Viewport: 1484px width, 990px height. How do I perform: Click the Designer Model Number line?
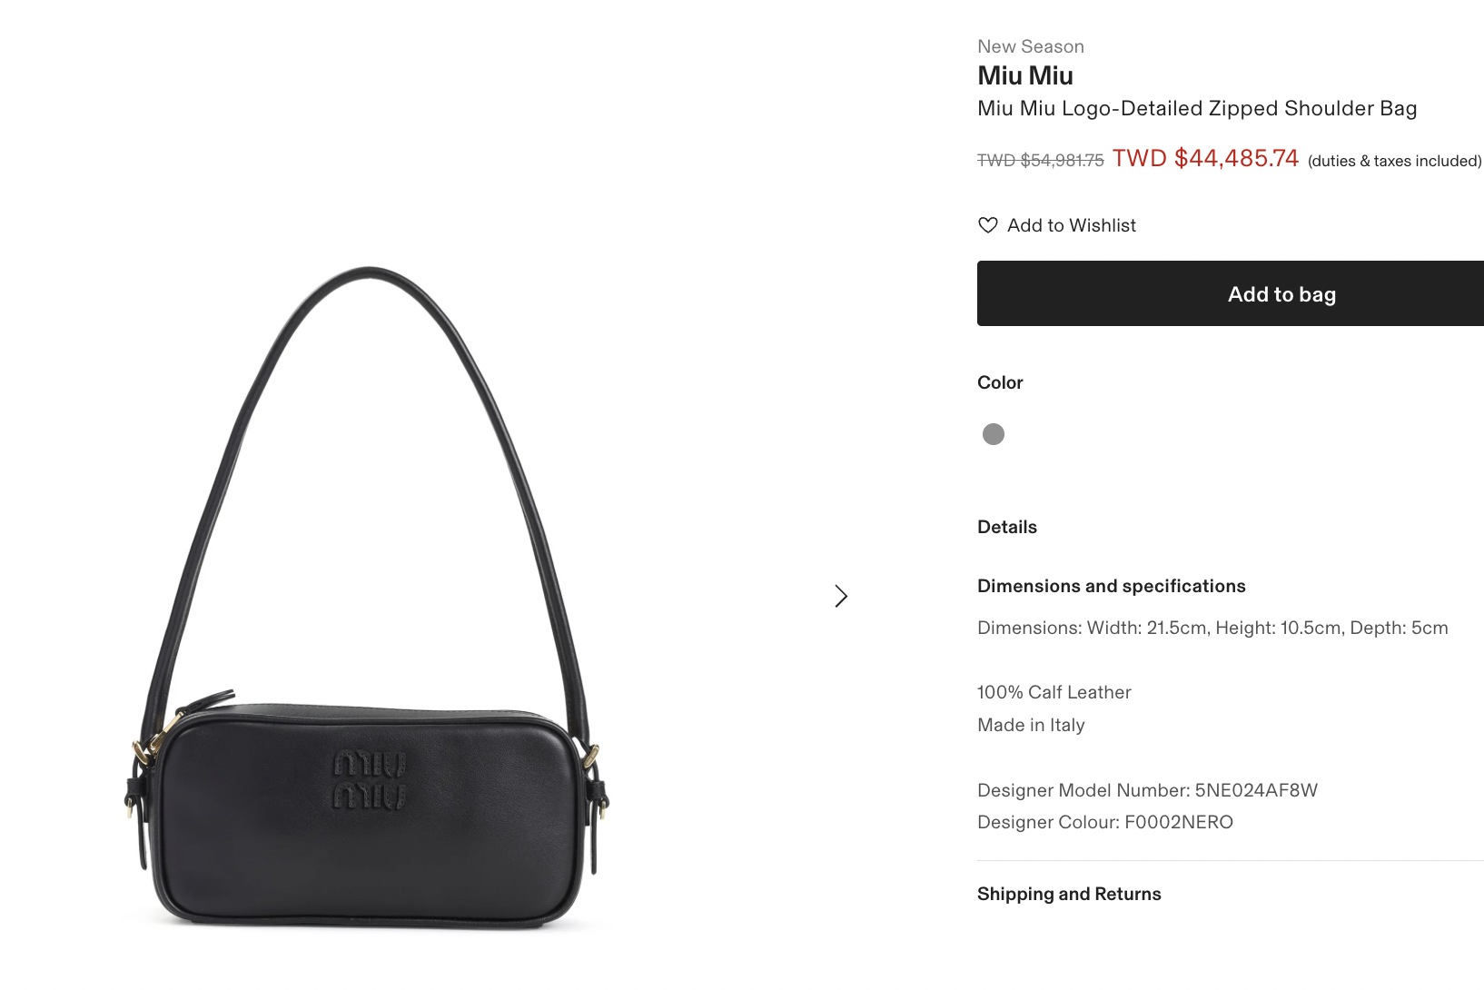[1147, 790]
